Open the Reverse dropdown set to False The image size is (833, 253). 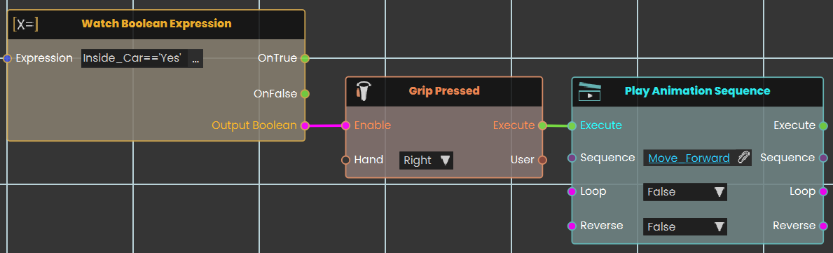click(684, 227)
